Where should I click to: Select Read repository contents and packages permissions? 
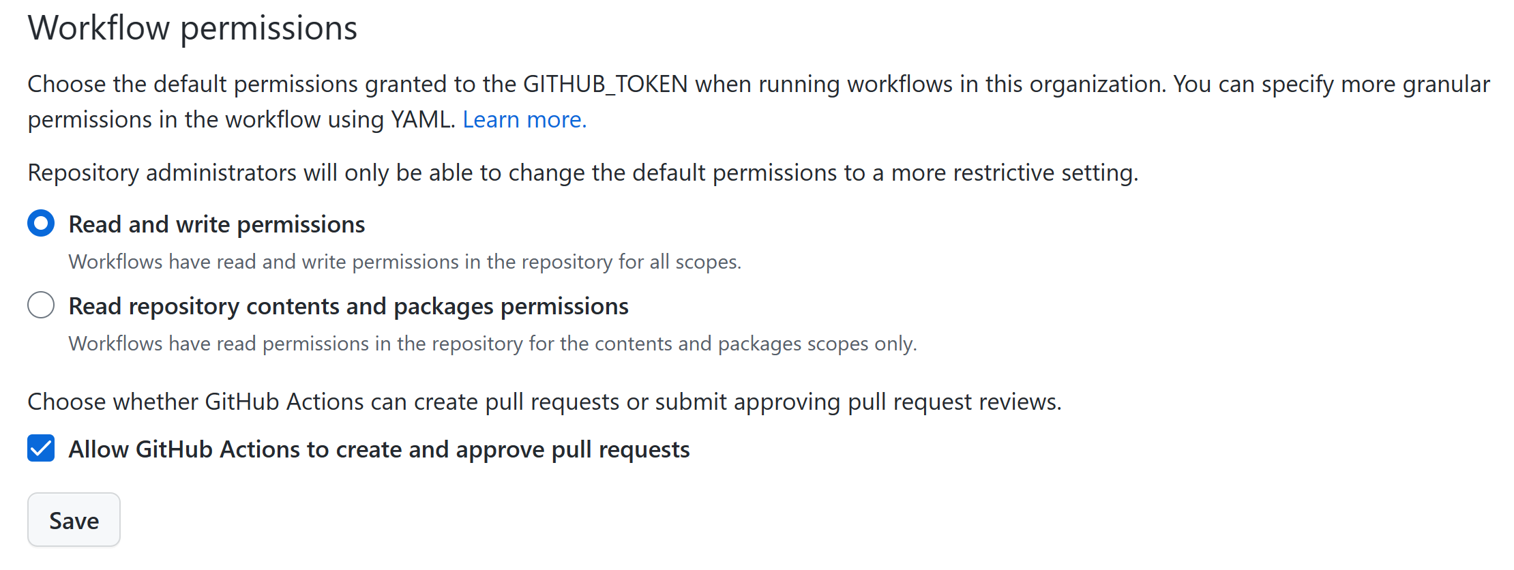pos(40,305)
